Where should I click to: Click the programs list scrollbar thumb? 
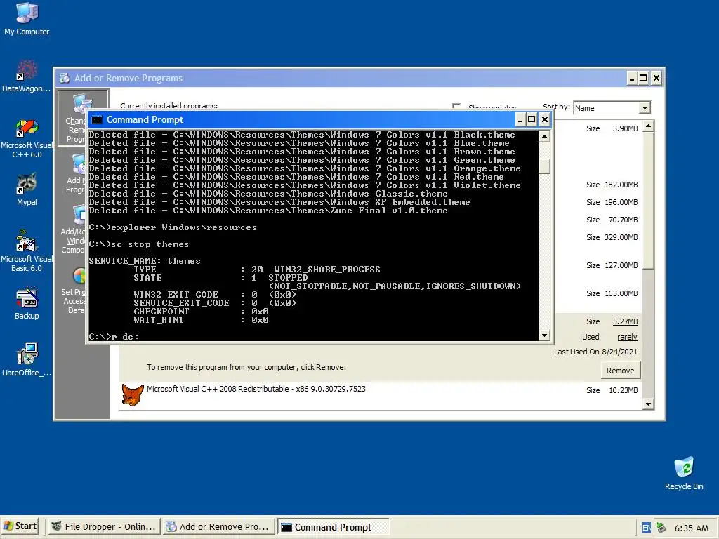pos(648,199)
